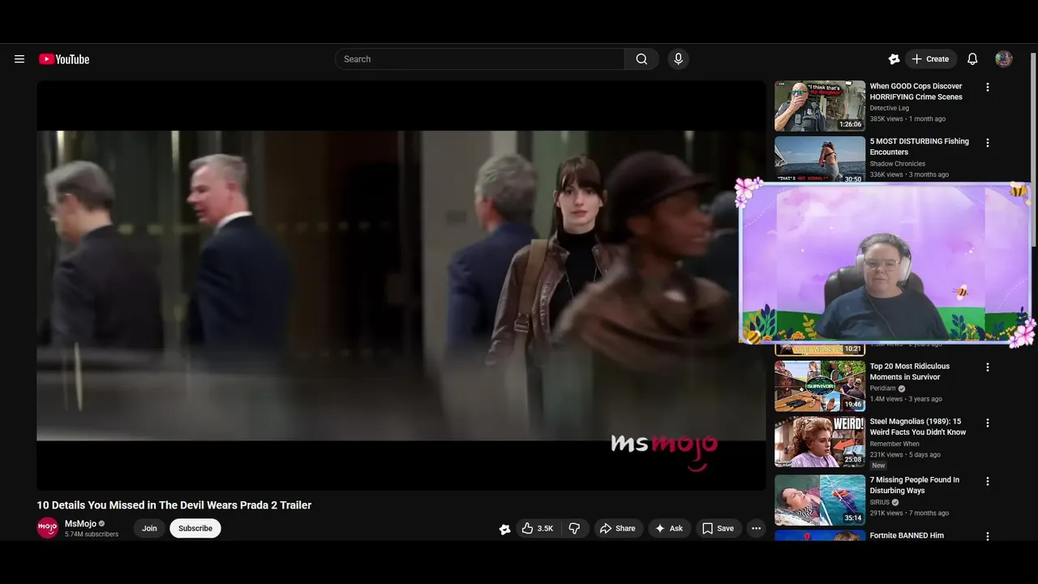Viewport: 1038px width, 584px height.
Task: Subscribe to MsMojo channel
Action: 195,528
